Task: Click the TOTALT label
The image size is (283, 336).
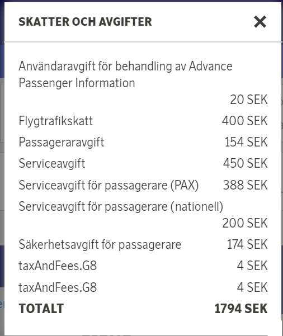Action: pos(41,309)
